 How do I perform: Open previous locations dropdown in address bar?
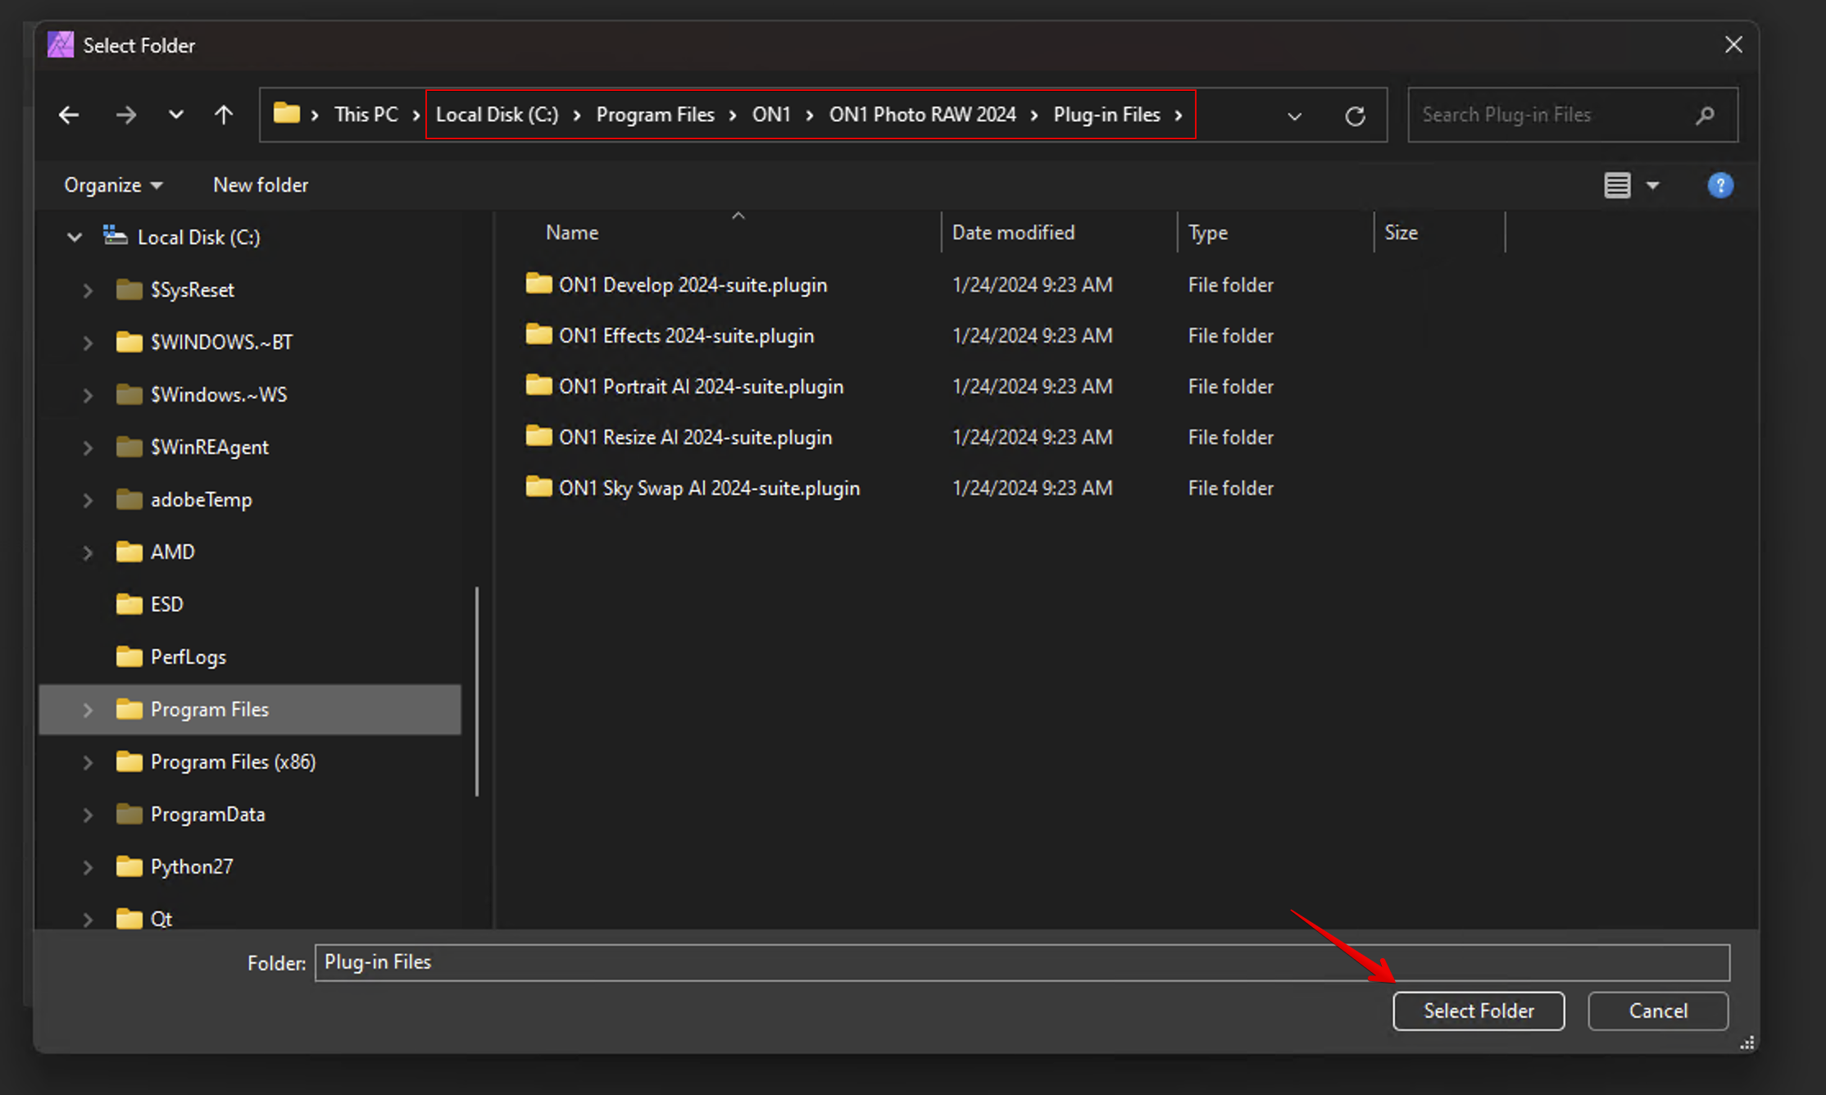tap(1295, 116)
